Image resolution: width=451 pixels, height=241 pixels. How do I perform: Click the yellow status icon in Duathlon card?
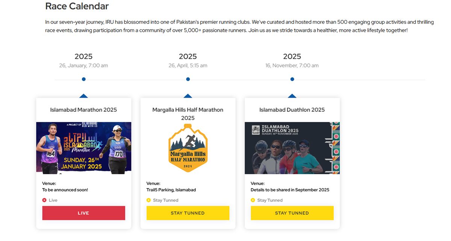(x=253, y=200)
